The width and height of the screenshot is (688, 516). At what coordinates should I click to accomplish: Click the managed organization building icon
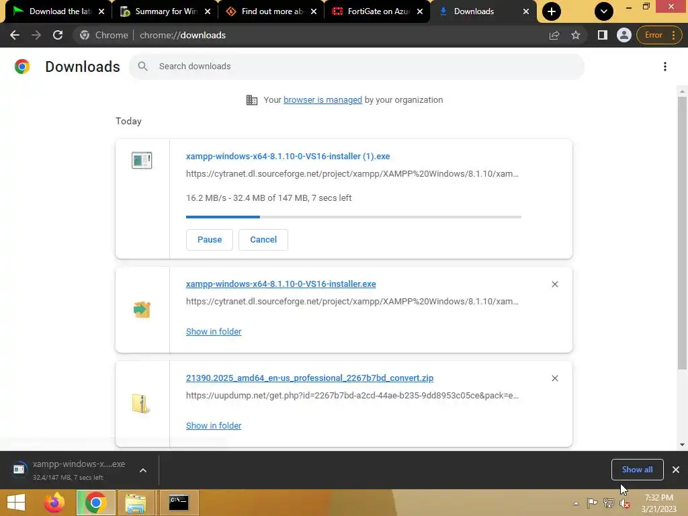252,100
